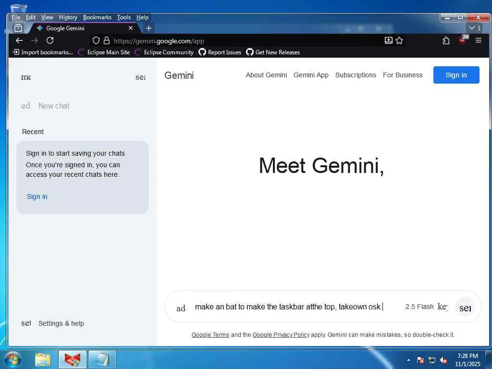
Task: Open the Extensions puzzle icon
Action: pyautogui.click(x=446, y=40)
